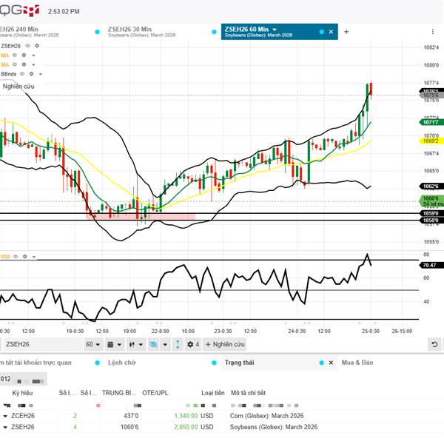Image resolution: width=444 pixels, height=444 pixels.
Task: Expand the BBnds indicator dropdown arrow
Action: click(x=41, y=74)
